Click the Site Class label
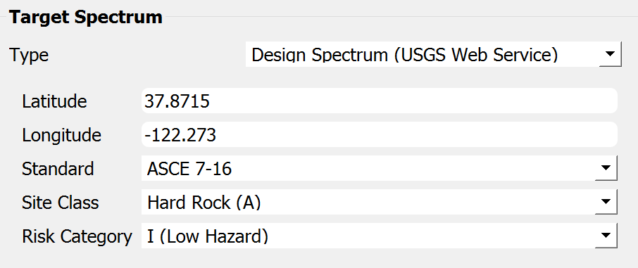The width and height of the screenshot is (638, 268). point(61,203)
